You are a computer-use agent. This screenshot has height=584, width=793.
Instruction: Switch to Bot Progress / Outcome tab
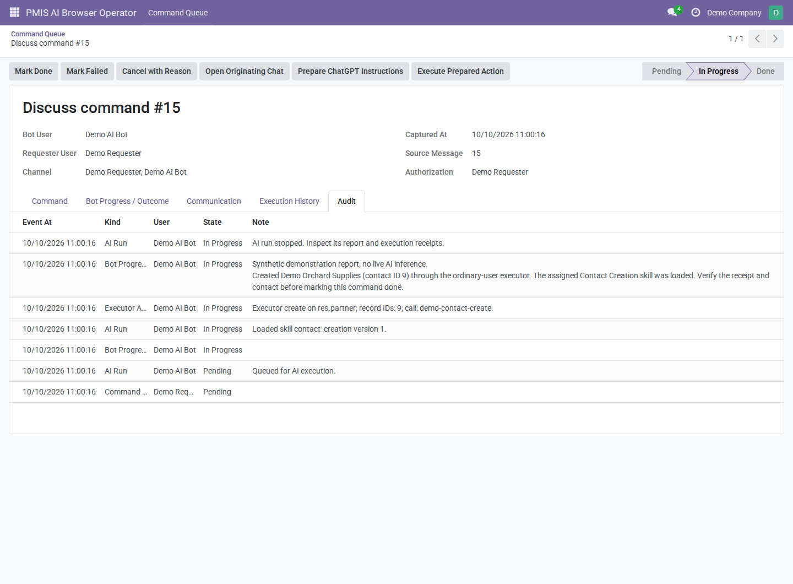127,201
